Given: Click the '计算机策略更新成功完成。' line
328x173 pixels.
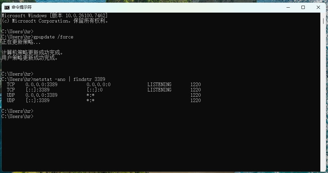Looking at the screenshot, I should click(32, 53).
